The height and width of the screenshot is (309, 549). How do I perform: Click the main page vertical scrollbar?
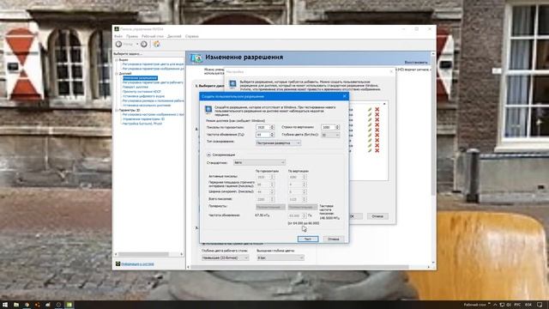click(x=433, y=158)
